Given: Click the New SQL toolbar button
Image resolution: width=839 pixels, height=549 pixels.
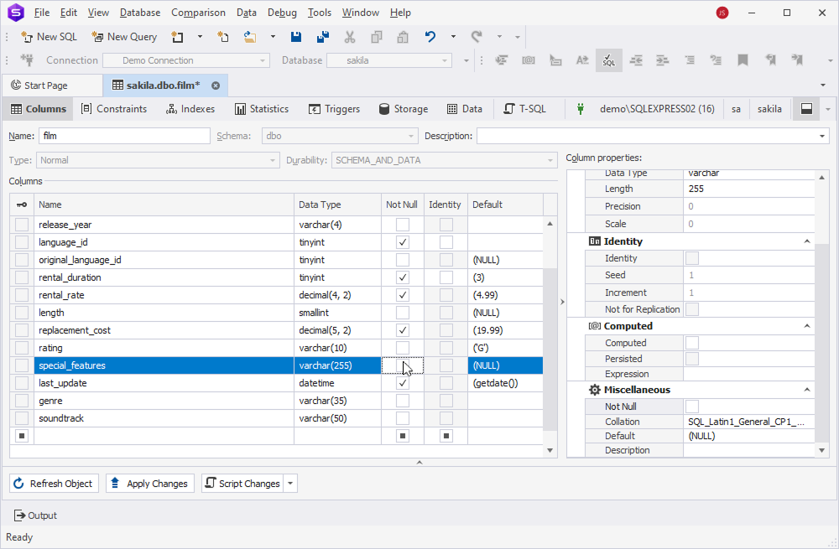Looking at the screenshot, I should click(49, 37).
